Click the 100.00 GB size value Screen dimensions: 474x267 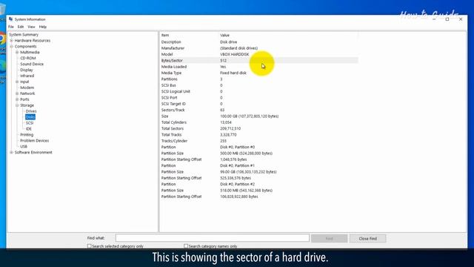point(250,116)
